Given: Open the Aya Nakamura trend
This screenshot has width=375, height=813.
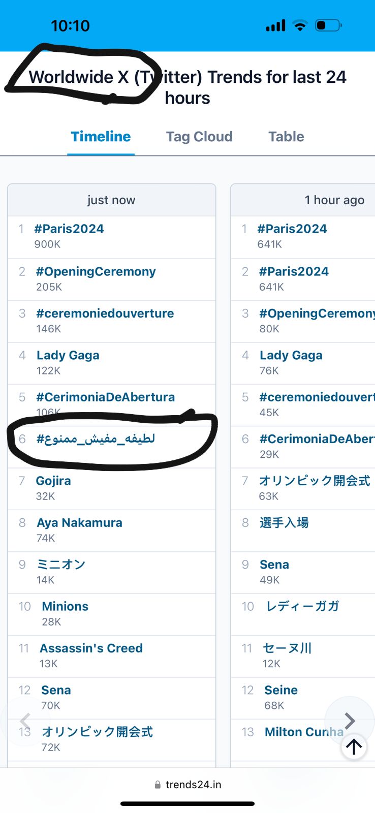Looking at the screenshot, I should coord(79,523).
